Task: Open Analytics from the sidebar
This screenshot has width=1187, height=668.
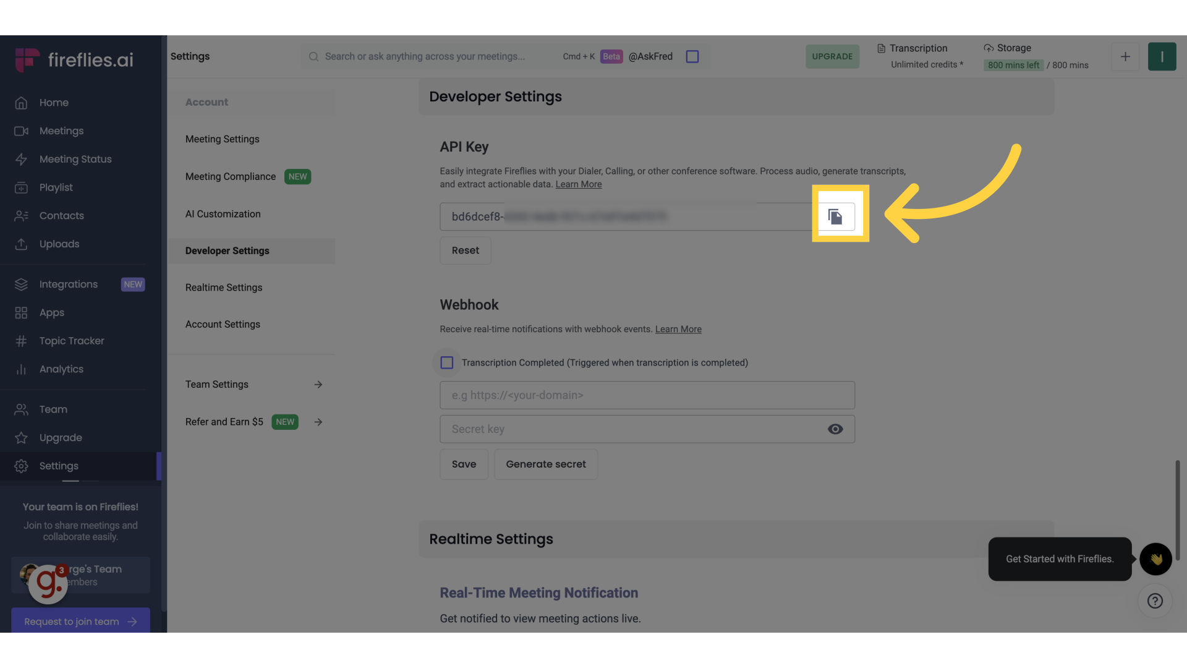Action: pyautogui.click(x=62, y=369)
